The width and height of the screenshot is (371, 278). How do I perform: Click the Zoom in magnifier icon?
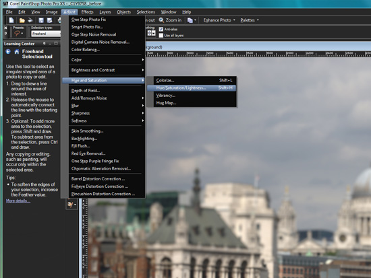pyautogui.click(x=161, y=20)
